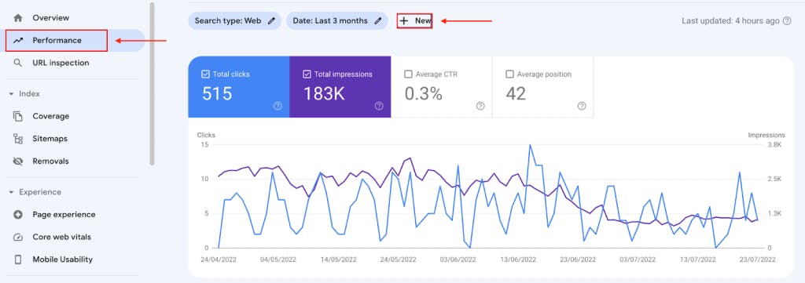Collapse the Index section arrow
Screen dimensions: 805x283
pyautogui.click(x=11, y=94)
